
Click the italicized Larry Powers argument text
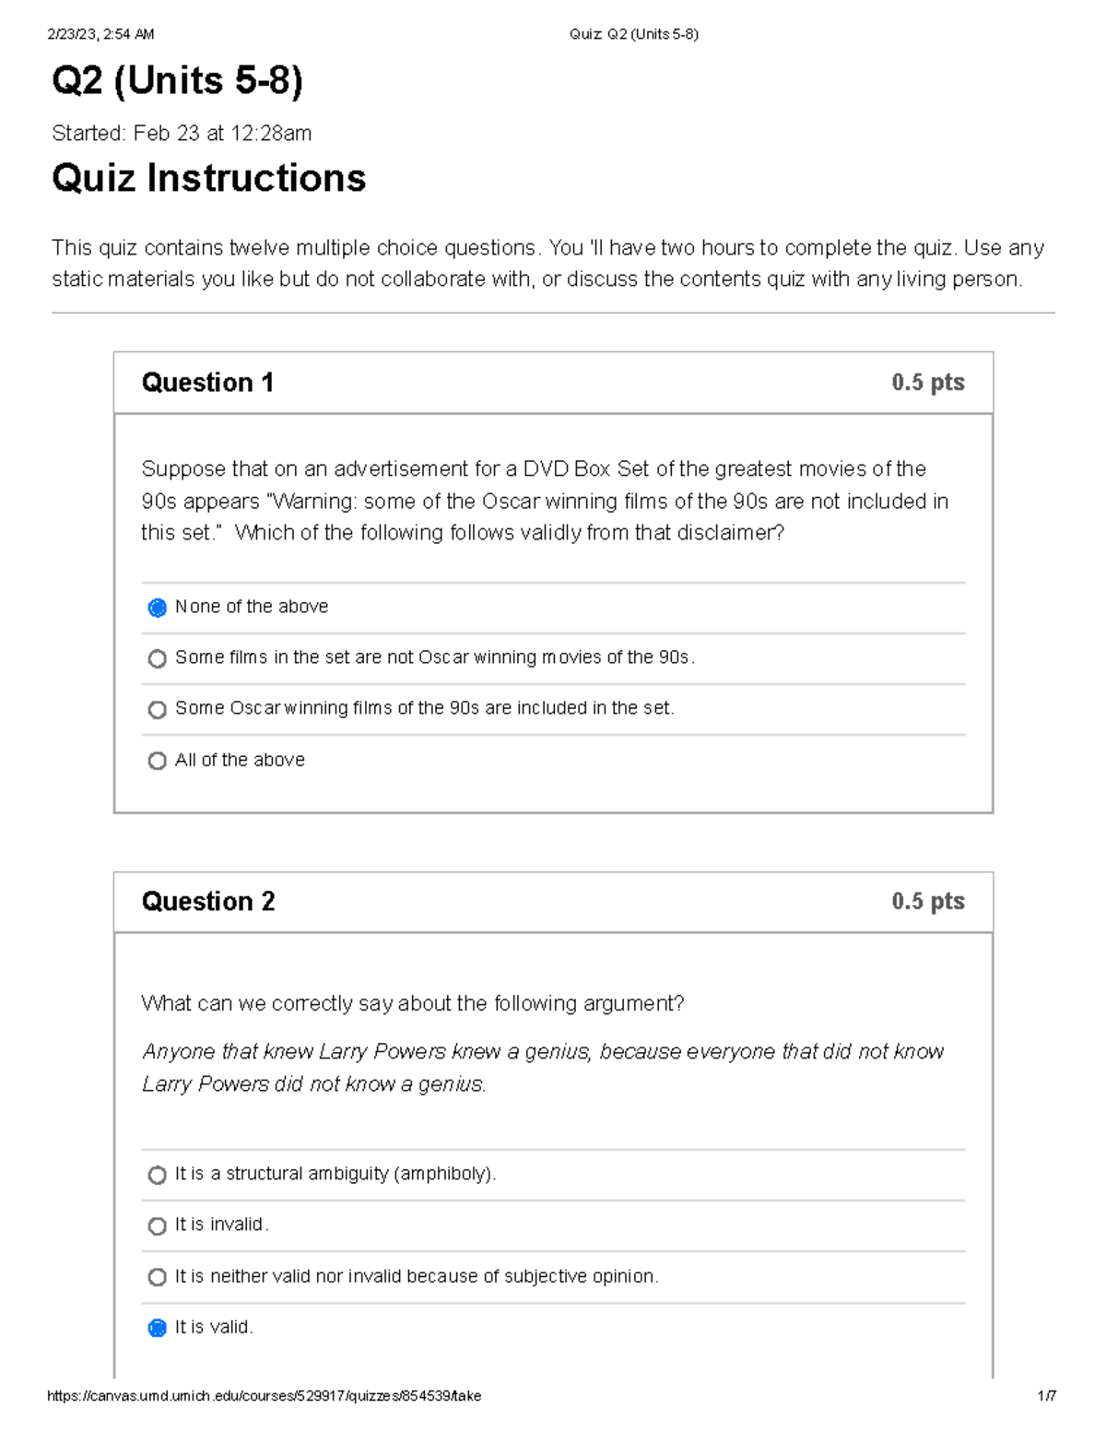click(542, 1067)
